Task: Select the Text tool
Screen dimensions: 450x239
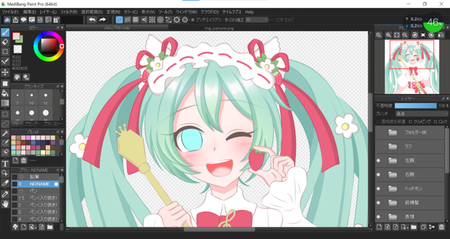Action: 5,164
